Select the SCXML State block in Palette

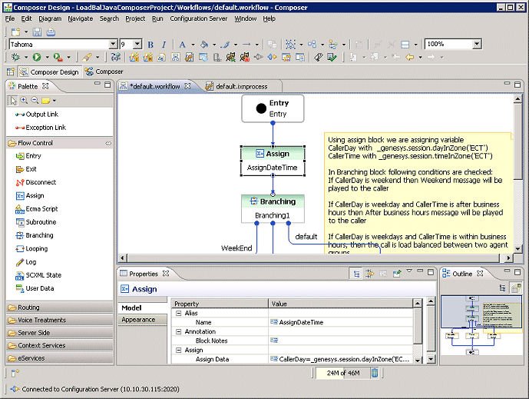38,275
